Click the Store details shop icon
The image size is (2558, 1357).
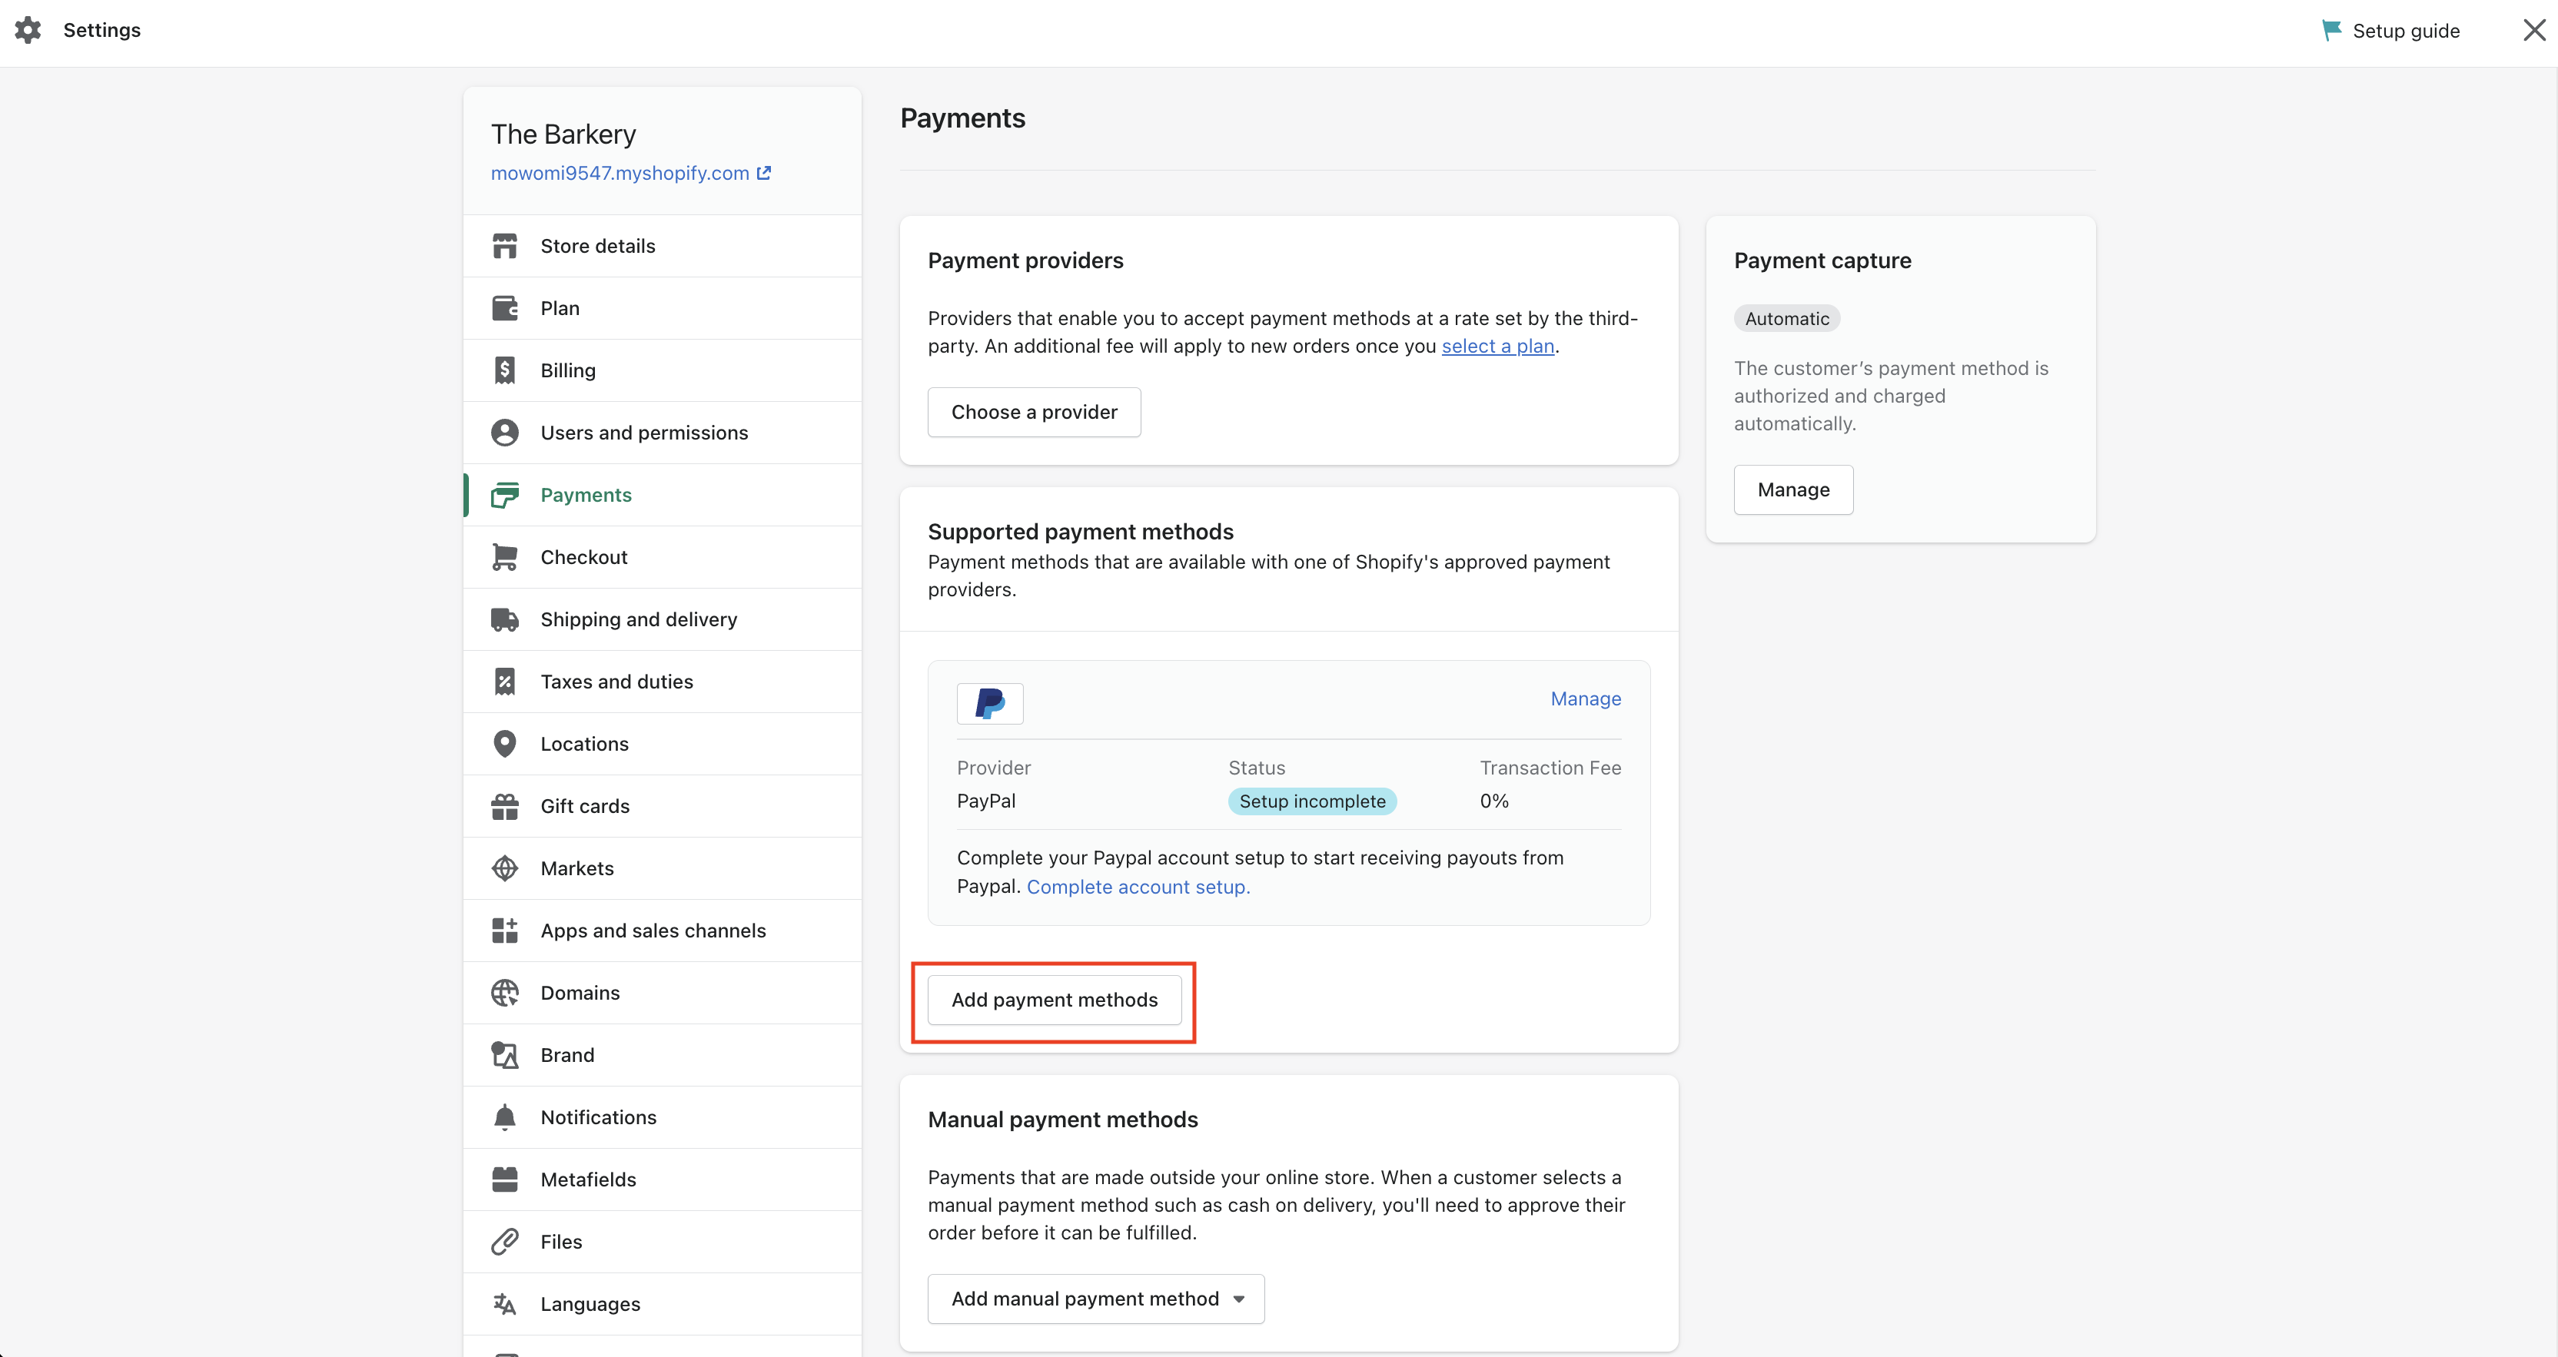504,245
